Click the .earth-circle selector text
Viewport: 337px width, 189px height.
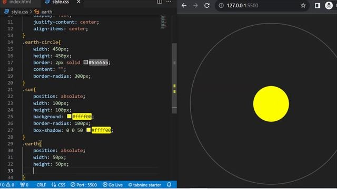click(42, 42)
